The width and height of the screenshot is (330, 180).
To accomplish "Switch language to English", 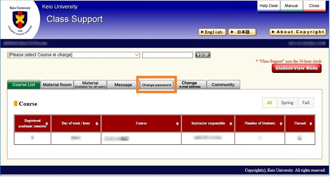I will 212,32.
